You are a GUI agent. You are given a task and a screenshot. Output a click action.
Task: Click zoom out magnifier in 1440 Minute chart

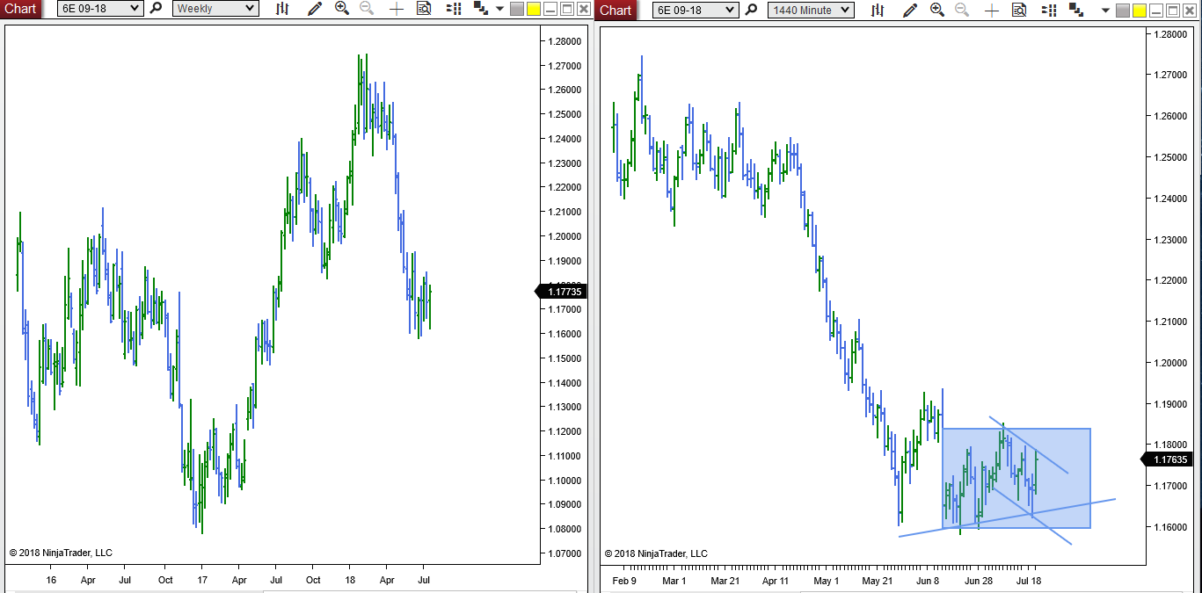tap(962, 11)
